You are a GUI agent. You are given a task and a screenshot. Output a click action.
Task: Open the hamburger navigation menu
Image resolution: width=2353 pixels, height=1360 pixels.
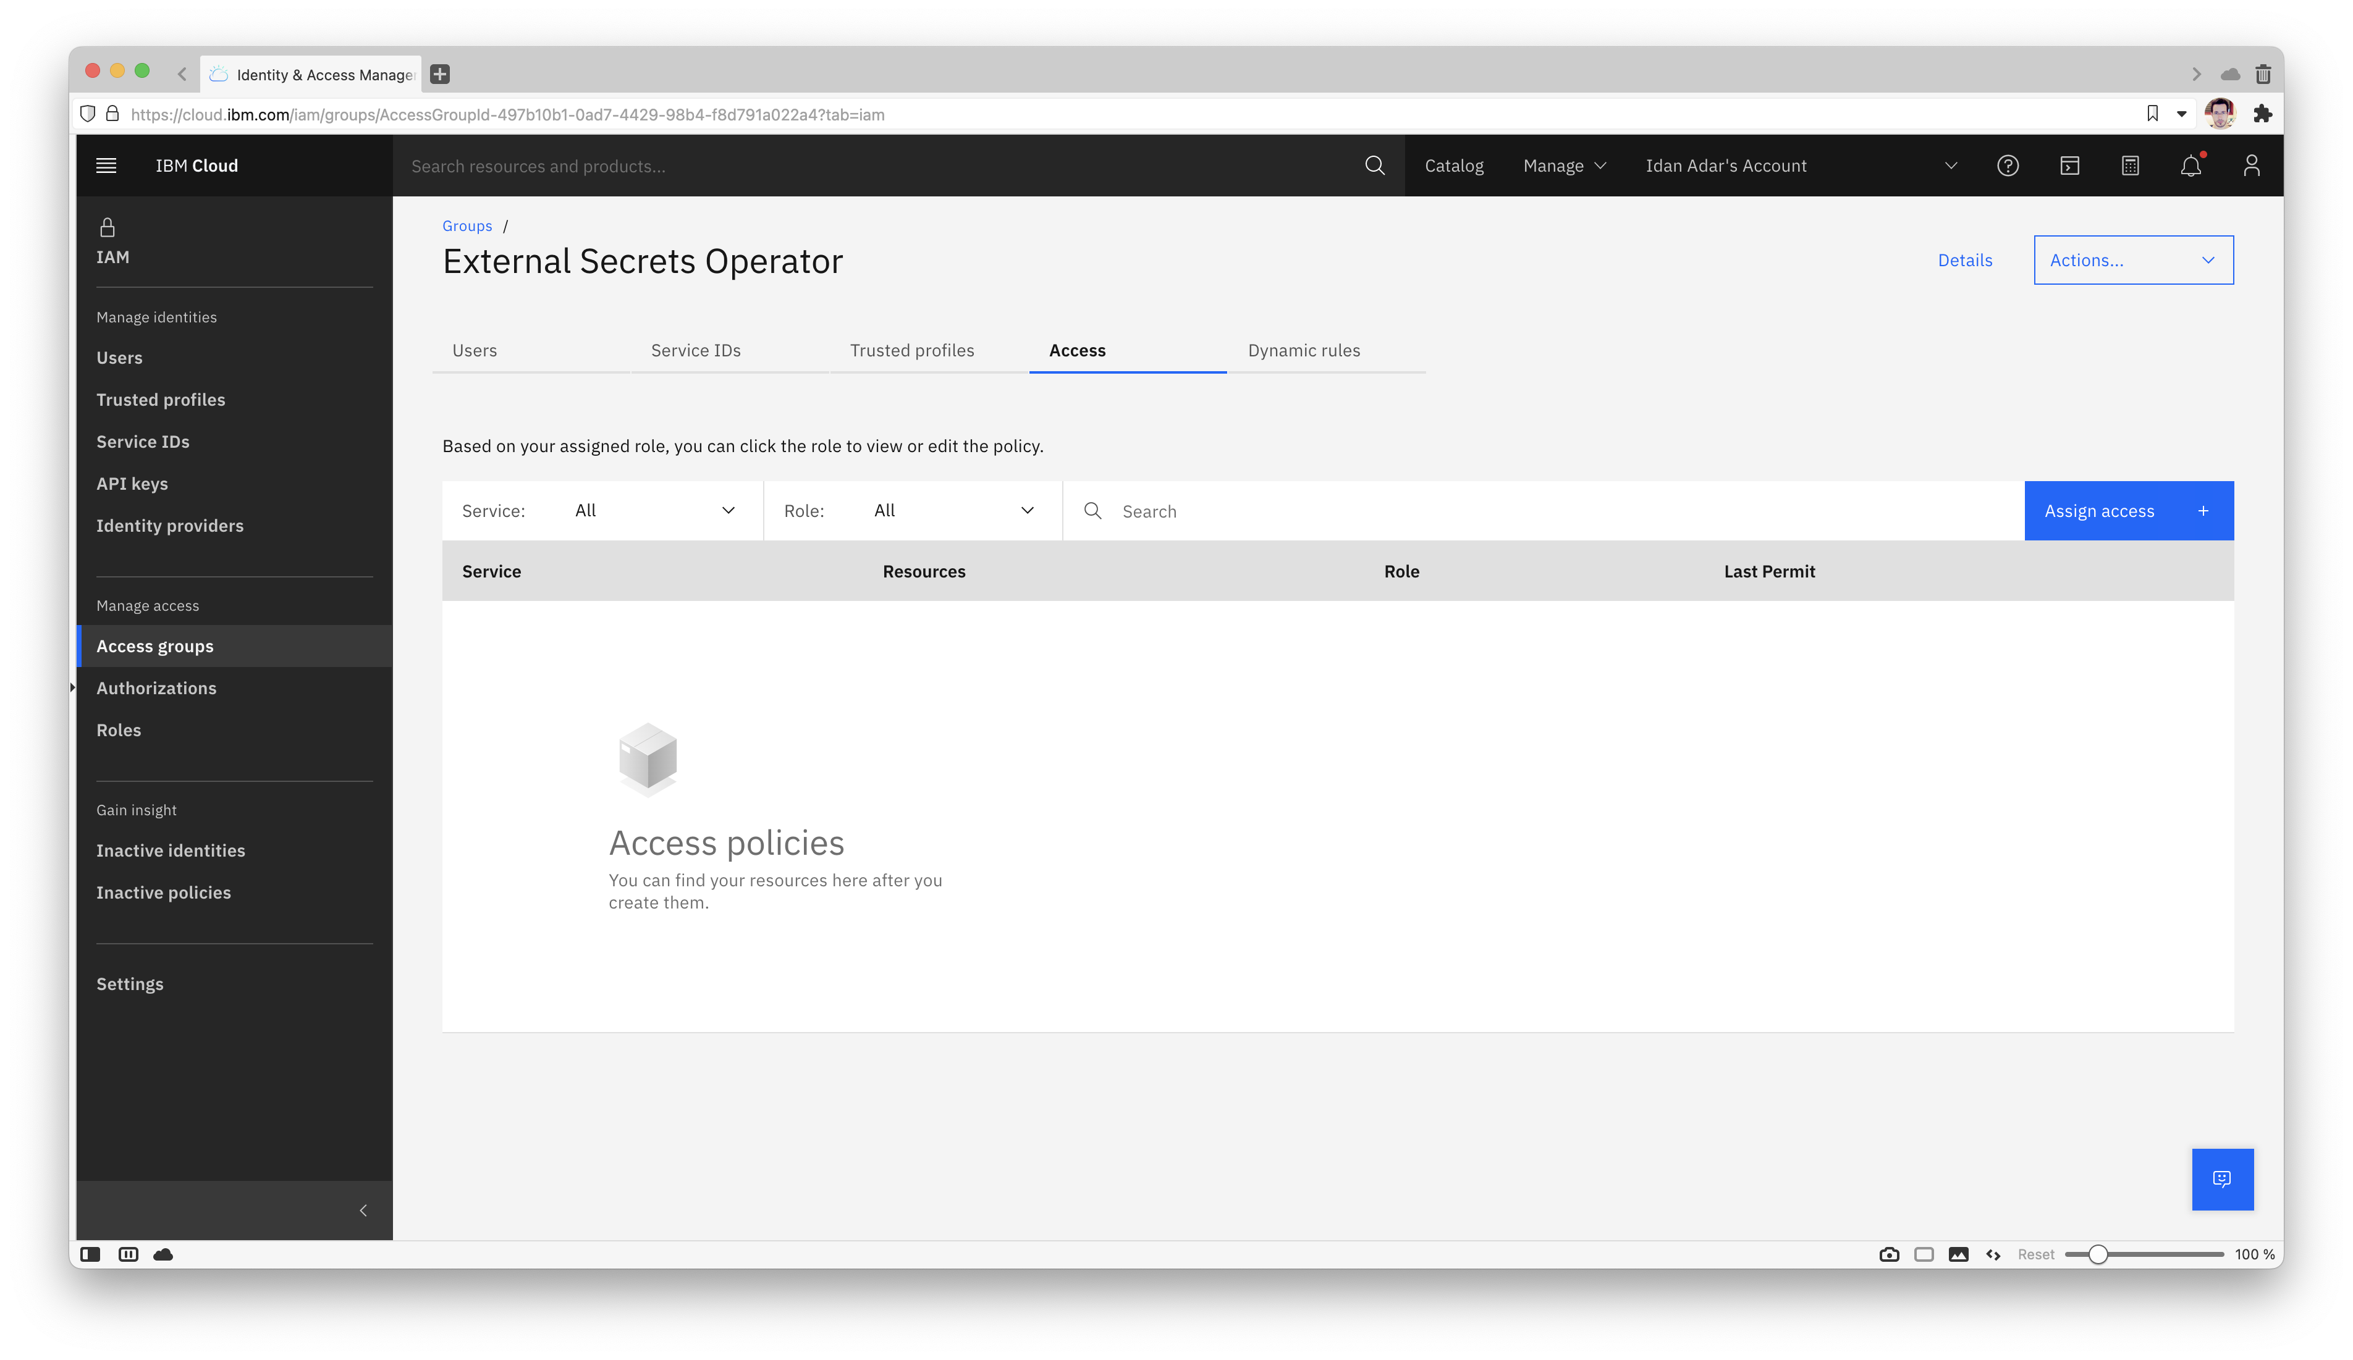coord(106,166)
